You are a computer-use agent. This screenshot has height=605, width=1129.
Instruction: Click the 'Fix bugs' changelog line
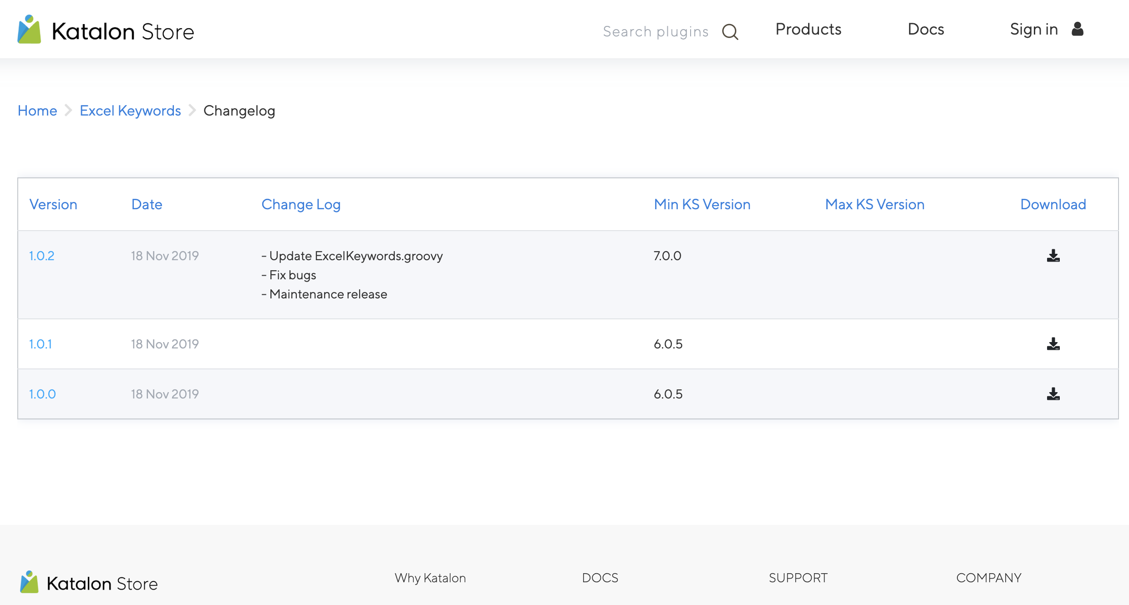click(x=289, y=275)
